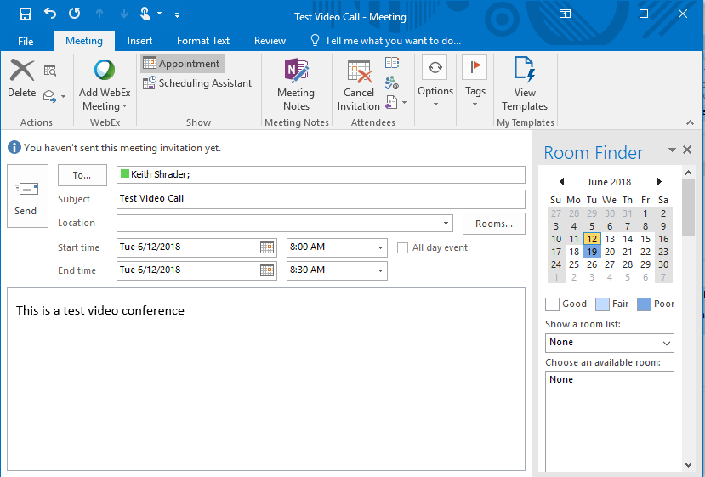This screenshot has width=705, height=477.
Task: Open View Templates icon
Action: [x=525, y=85]
